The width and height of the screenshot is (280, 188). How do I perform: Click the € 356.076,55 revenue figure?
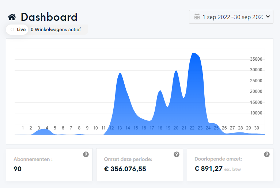(125, 169)
